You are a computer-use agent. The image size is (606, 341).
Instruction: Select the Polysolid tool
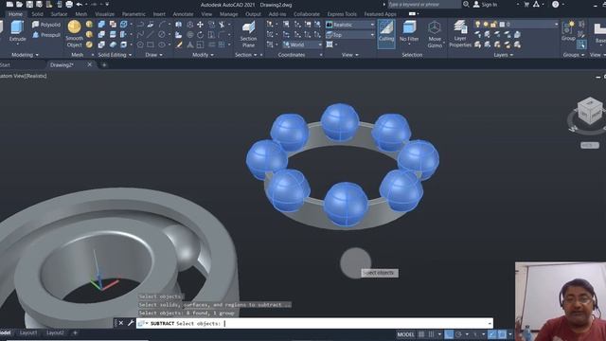pos(46,25)
